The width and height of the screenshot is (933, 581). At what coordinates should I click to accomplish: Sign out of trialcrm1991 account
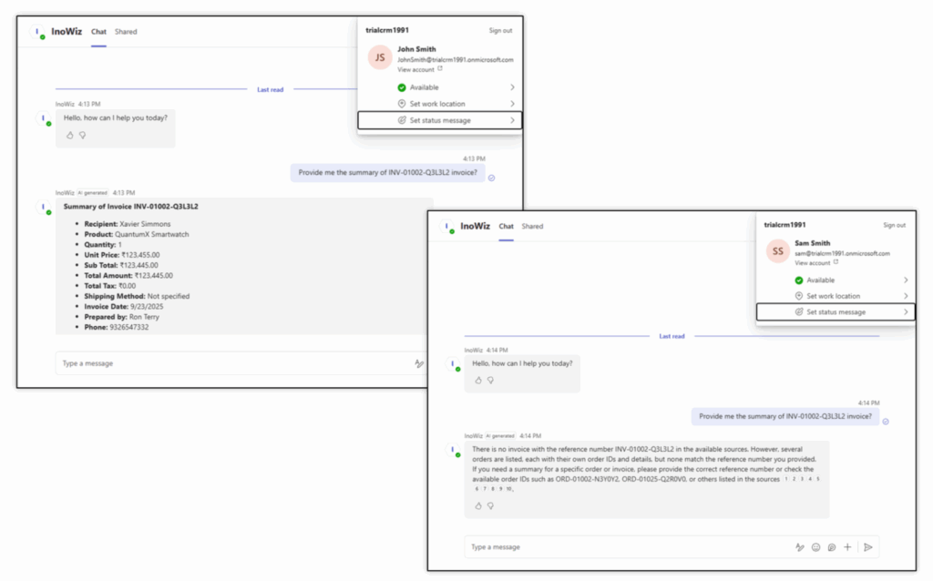[x=895, y=225]
